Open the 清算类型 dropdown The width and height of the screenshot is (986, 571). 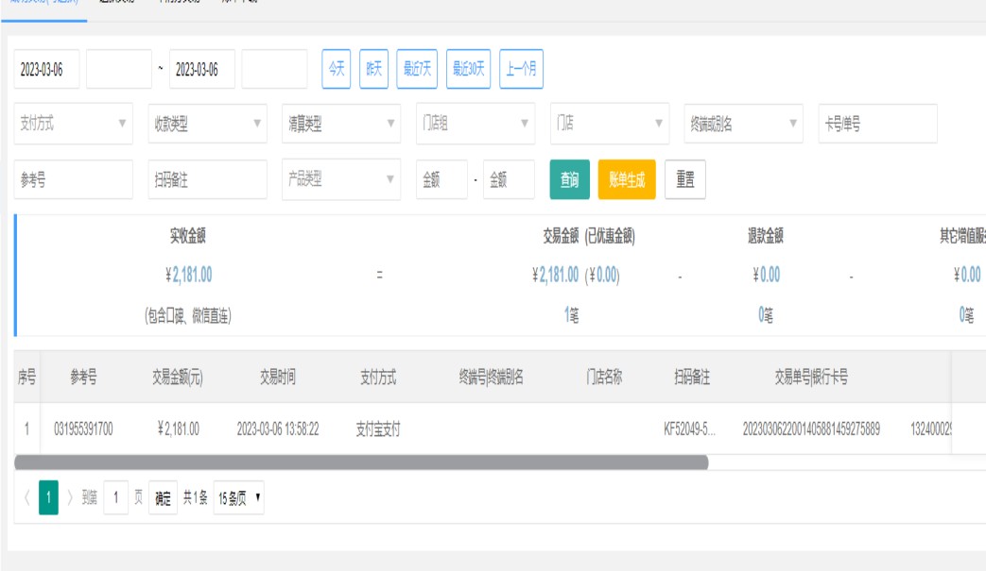(x=341, y=124)
